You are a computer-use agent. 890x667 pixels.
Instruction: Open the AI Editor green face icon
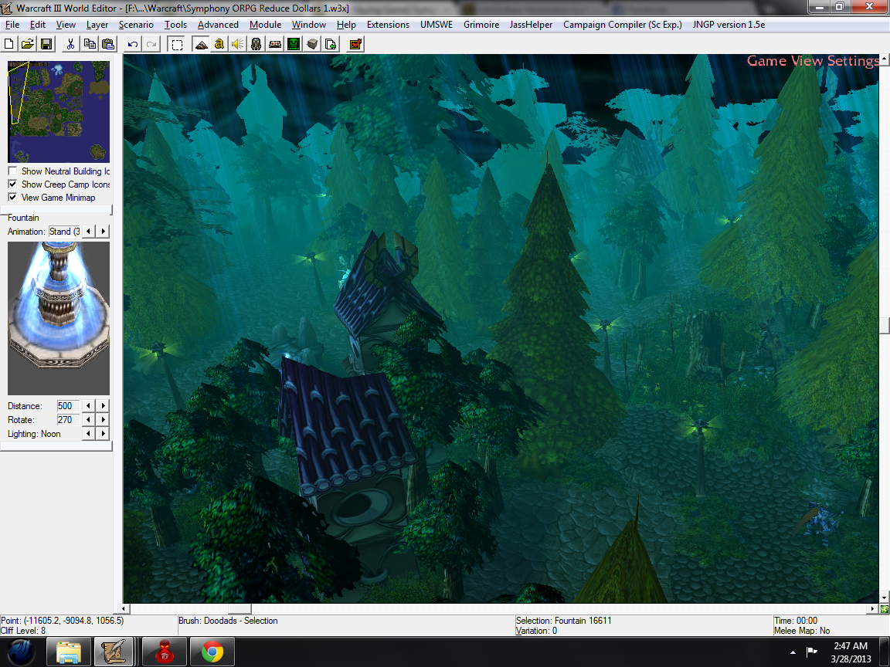[294, 44]
